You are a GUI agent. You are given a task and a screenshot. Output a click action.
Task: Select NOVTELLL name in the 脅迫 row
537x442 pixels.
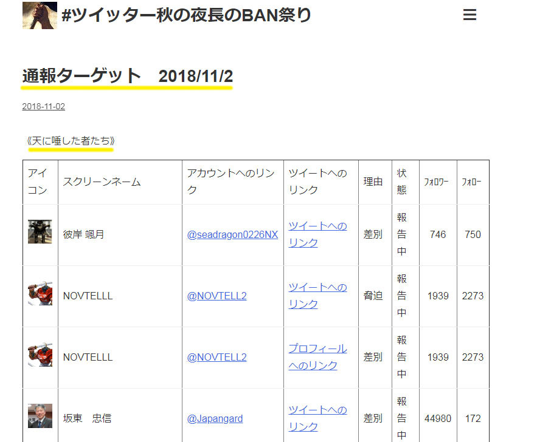88,296
